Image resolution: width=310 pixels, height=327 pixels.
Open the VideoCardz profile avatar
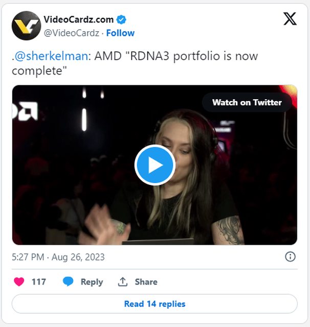tap(26, 26)
